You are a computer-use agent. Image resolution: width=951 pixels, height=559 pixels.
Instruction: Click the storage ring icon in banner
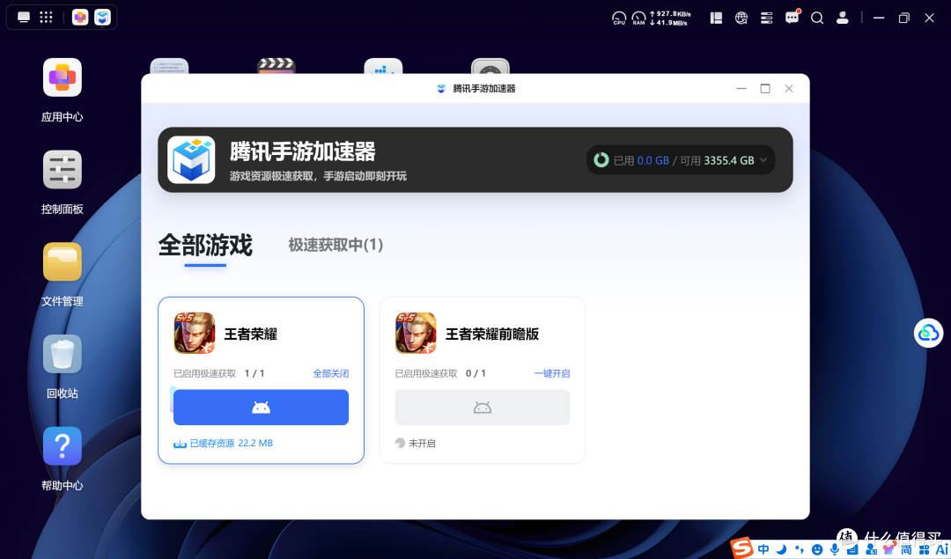tap(601, 160)
